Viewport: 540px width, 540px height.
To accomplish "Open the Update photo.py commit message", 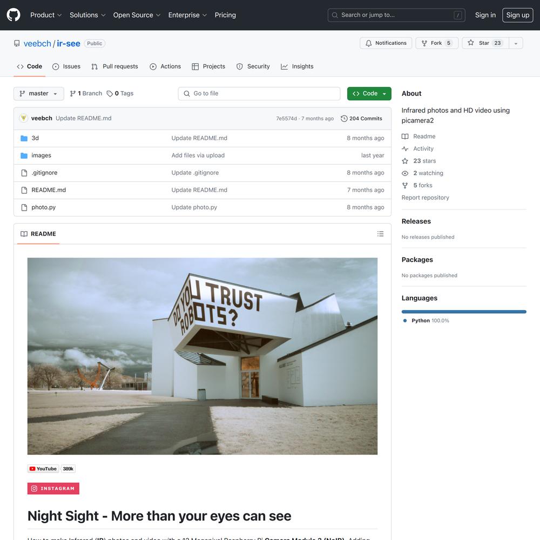I will click(194, 207).
